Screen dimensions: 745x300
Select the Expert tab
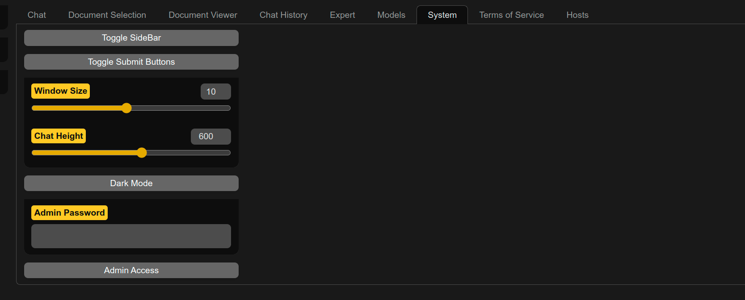click(x=342, y=15)
